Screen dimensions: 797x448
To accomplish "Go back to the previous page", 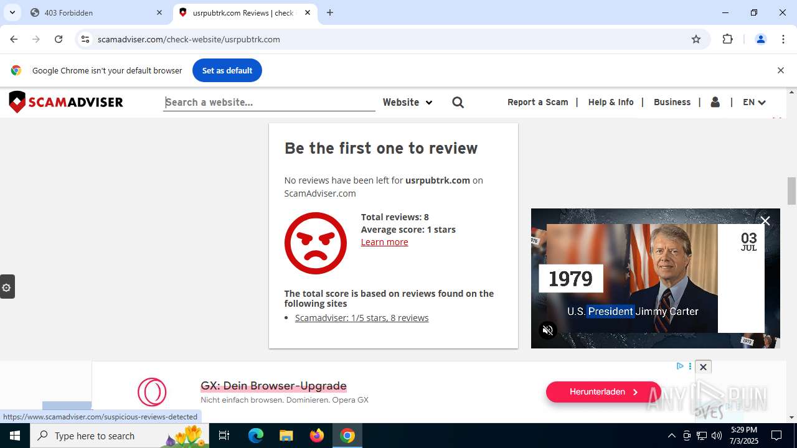I will (14, 39).
